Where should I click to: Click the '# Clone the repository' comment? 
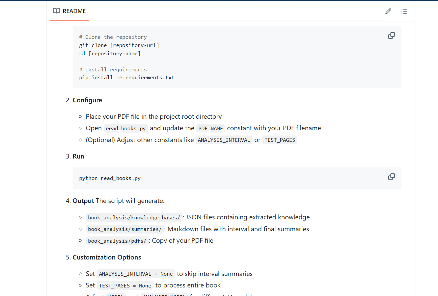(113, 37)
